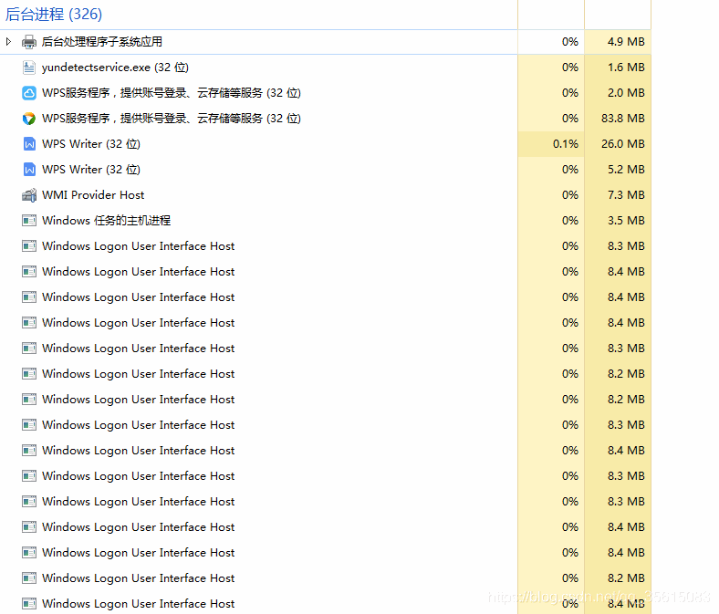719x614 pixels.
Task: Select the 后台进程 (326) group header
Action: (x=54, y=15)
